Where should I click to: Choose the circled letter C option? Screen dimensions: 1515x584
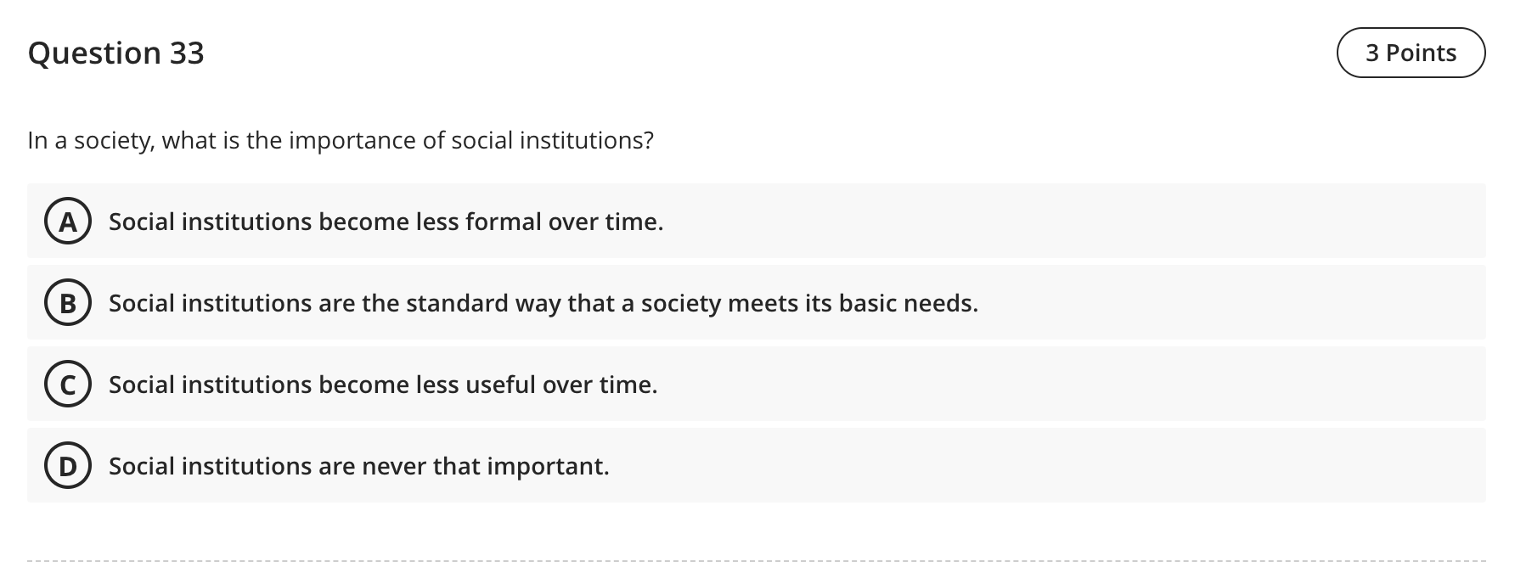(x=68, y=385)
